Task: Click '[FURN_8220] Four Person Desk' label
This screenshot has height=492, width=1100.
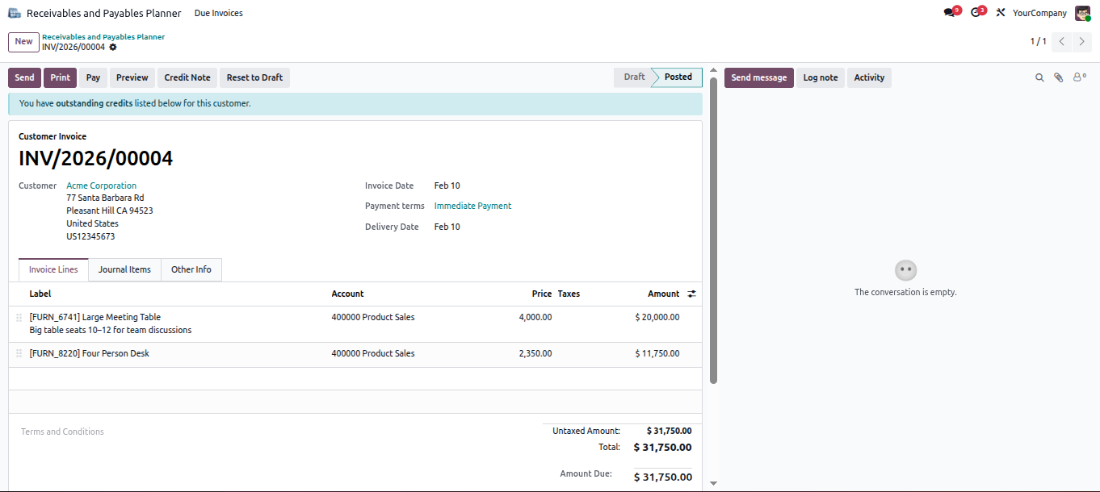Action: click(x=89, y=353)
